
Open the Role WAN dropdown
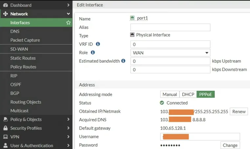(x=170, y=53)
